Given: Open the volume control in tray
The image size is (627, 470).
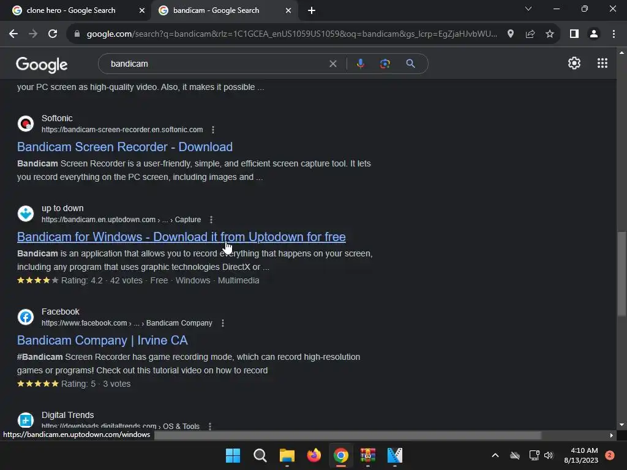Looking at the screenshot, I should 549,455.
